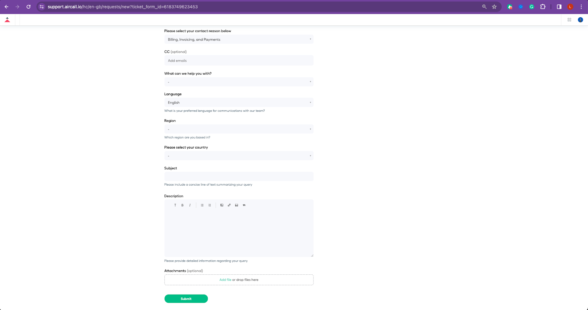Insert an image via the editor image icon
The image size is (588, 310).
click(x=236, y=205)
